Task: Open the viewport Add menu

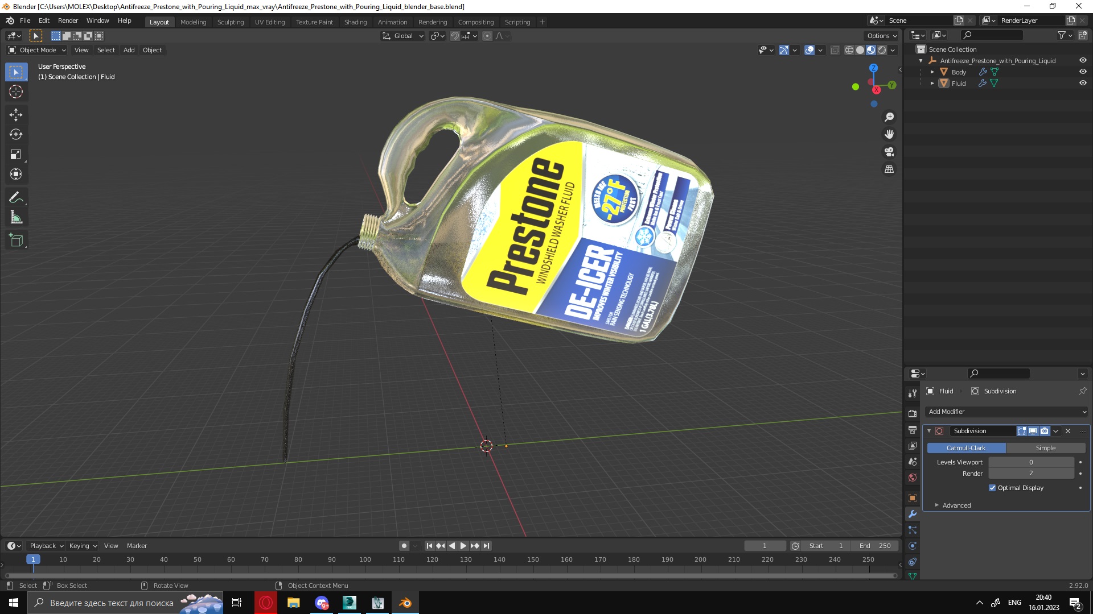Action: [x=129, y=50]
